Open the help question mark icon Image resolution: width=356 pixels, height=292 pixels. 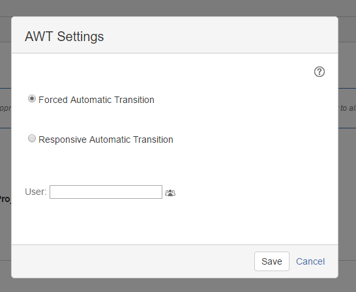point(319,72)
